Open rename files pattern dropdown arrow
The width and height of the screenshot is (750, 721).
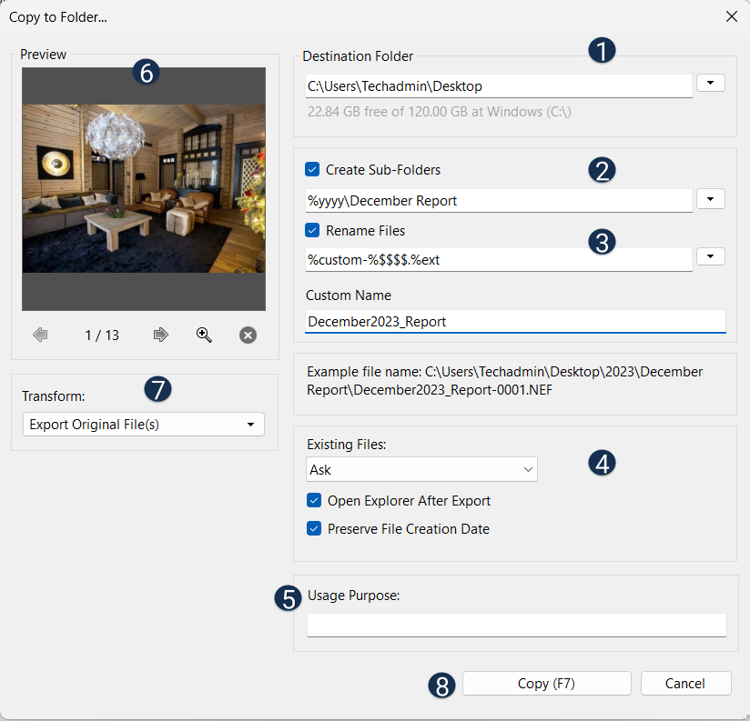click(x=710, y=257)
